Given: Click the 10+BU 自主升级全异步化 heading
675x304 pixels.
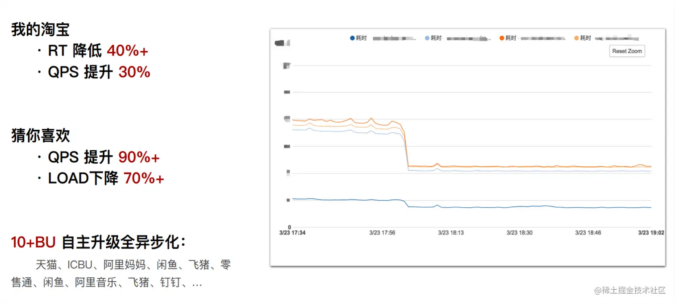Looking at the screenshot, I should pyautogui.click(x=98, y=242).
